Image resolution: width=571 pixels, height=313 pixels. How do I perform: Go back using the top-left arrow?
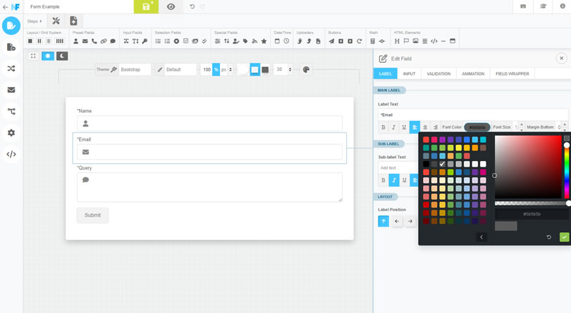(5, 7)
